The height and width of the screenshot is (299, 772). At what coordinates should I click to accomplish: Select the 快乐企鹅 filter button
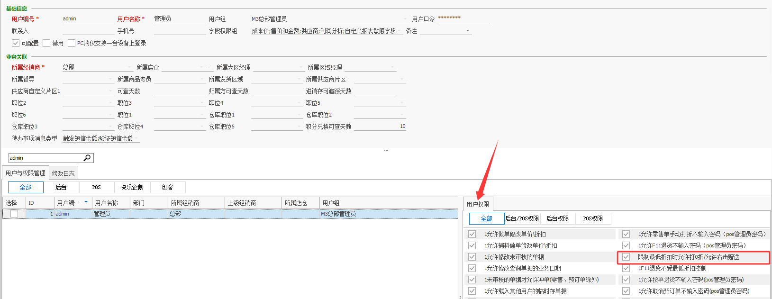tap(132, 187)
